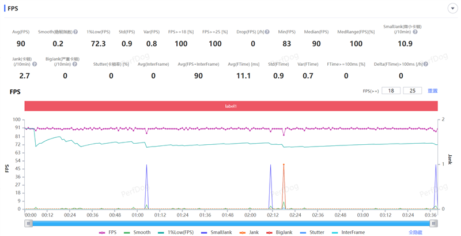Image resolution: width=461 pixels, height=236 pixels.
Task: Toggle SmallJank series visibility in legend
Action: 217,233
